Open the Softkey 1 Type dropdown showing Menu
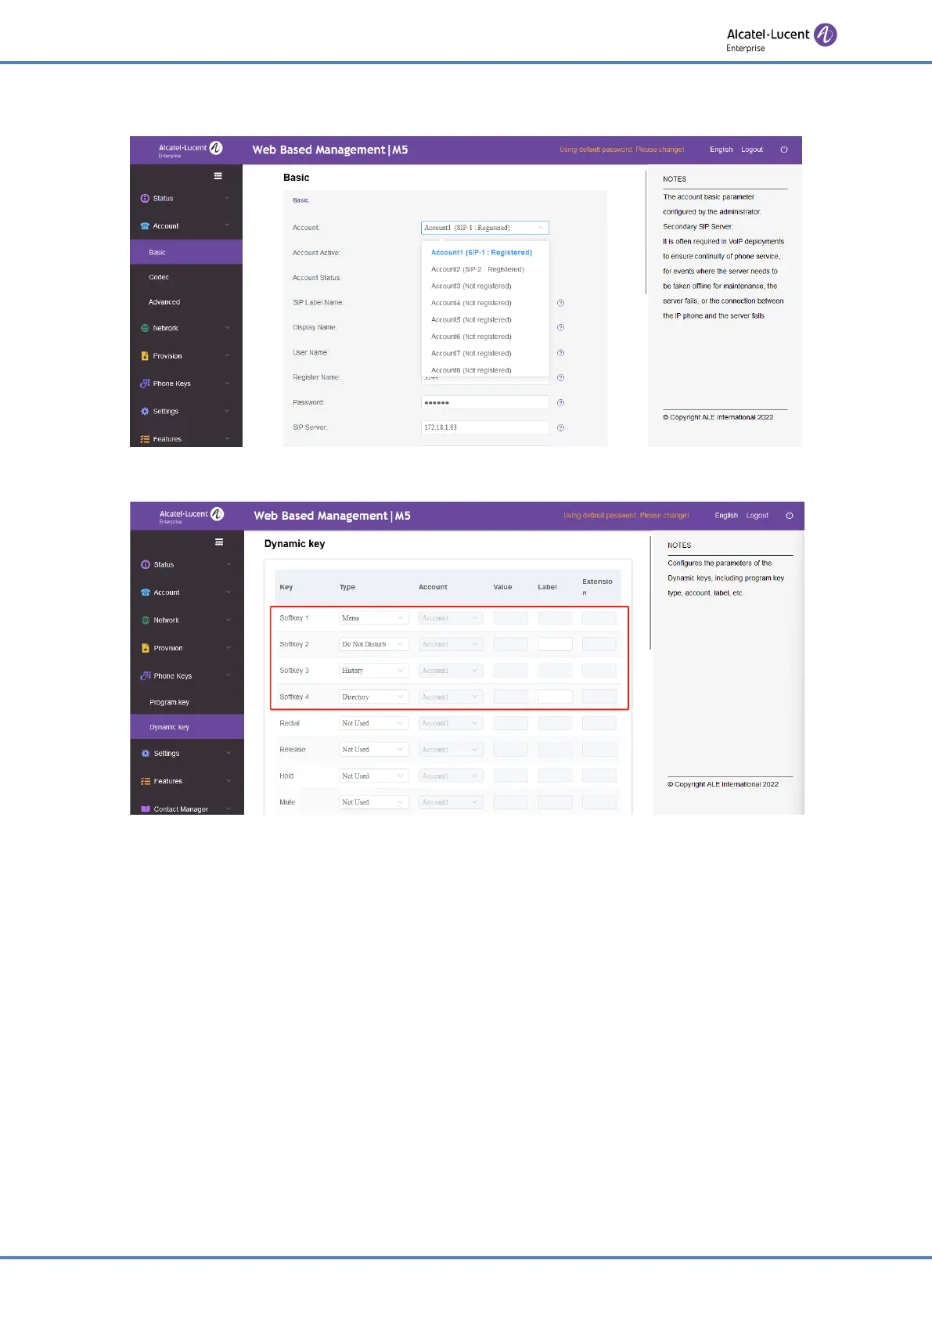This screenshot has width=932, height=1318. click(374, 618)
